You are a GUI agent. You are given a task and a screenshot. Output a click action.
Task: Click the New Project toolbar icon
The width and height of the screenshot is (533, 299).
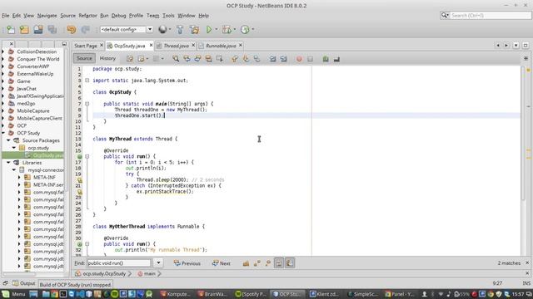[x=24, y=30]
